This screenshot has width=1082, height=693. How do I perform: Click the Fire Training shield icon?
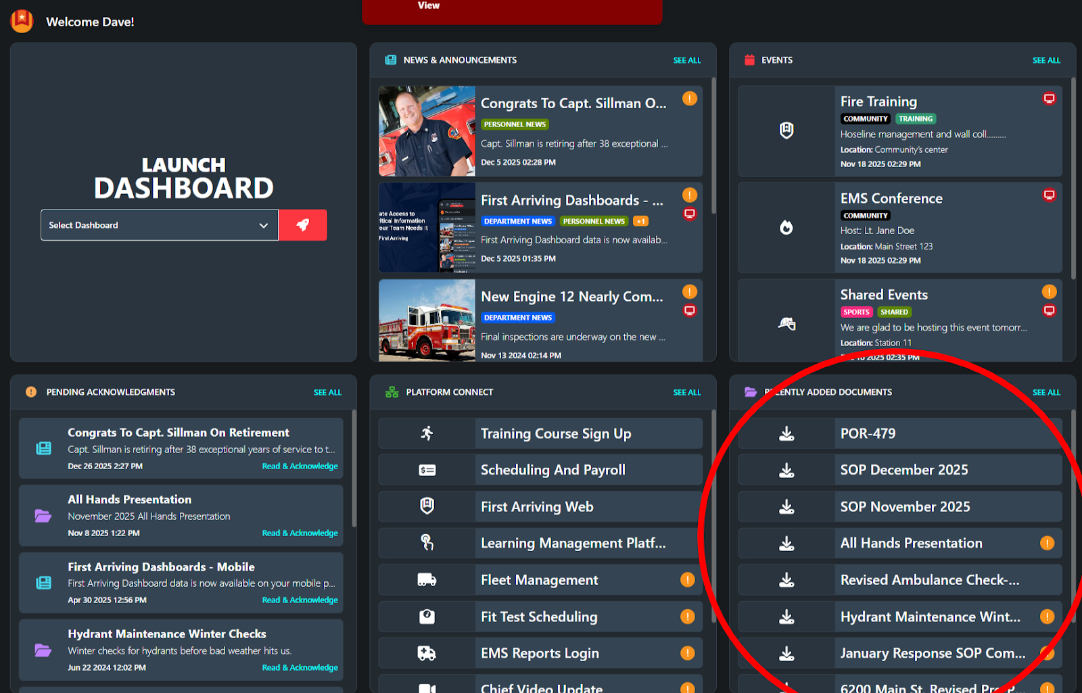pyautogui.click(x=786, y=130)
